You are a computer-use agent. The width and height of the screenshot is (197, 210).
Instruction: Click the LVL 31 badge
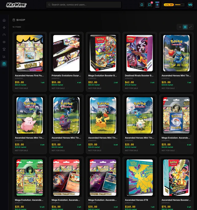169,5
